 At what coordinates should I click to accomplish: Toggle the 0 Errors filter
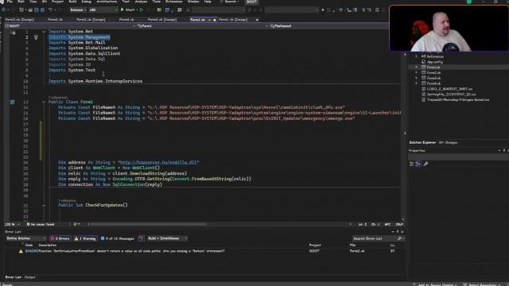coord(60,238)
